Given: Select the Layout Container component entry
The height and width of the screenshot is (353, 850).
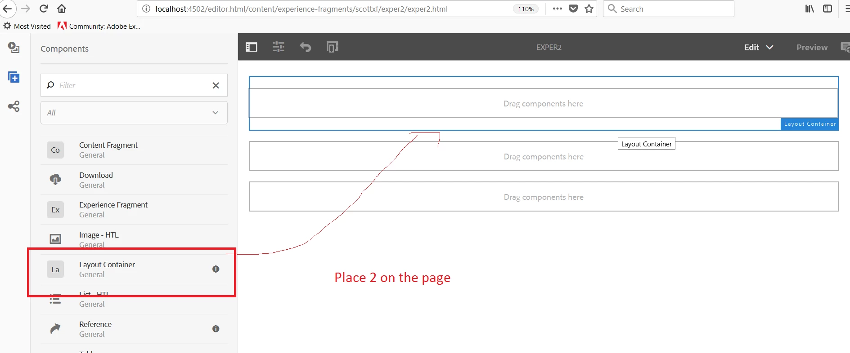Looking at the screenshot, I should click(x=134, y=269).
